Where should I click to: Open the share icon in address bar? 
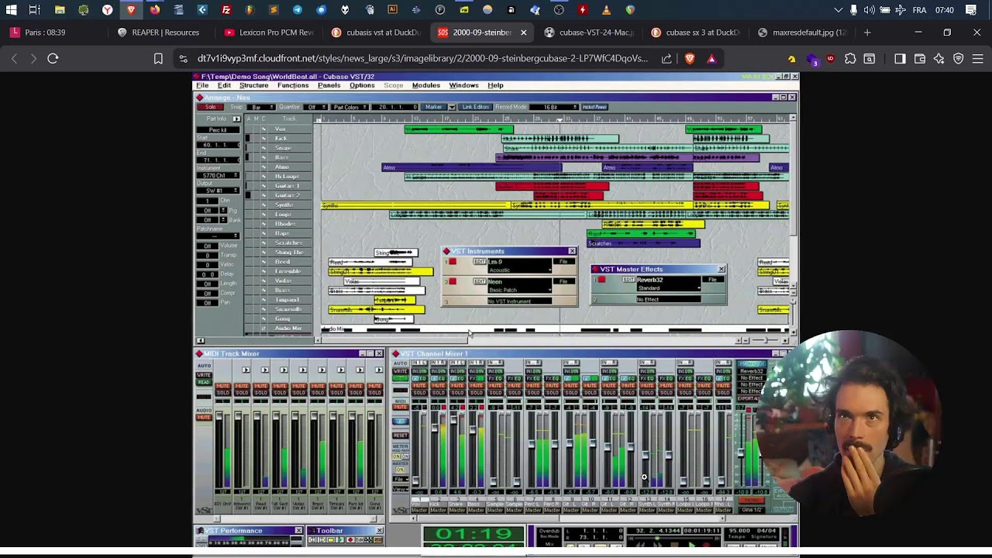pyautogui.click(x=666, y=59)
